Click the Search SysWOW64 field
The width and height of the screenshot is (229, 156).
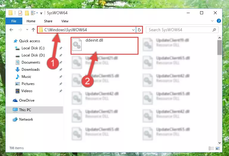point(182,30)
